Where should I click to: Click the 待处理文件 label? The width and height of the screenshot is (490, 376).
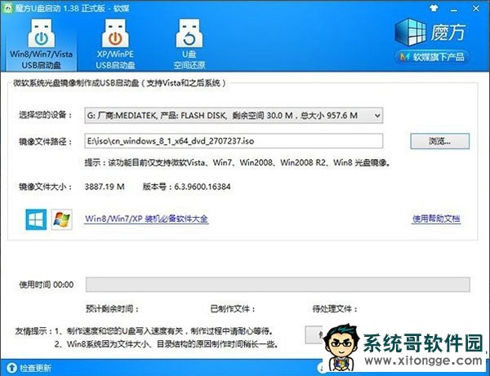335,309
